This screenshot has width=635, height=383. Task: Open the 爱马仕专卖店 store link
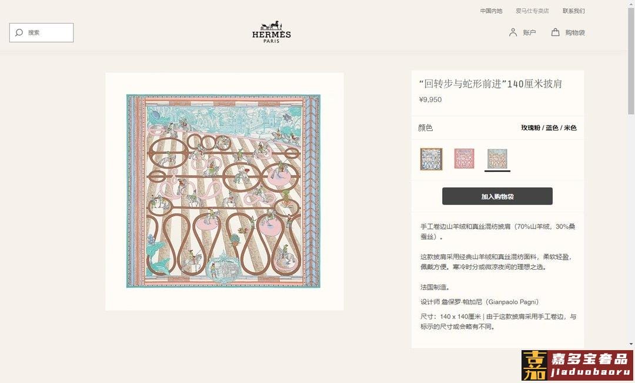click(x=532, y=11)
